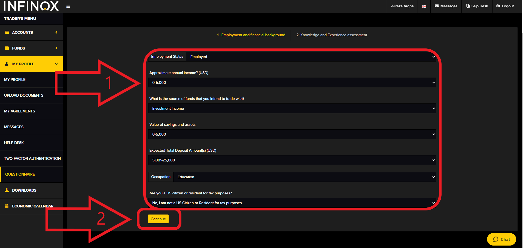523x248 pixels.
Task: Click the Alireza Argha user name
Action: click(x=402, y=6)
